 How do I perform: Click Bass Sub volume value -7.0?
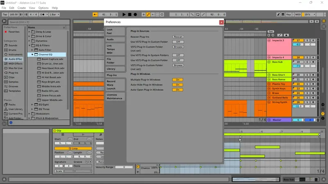pyautogui.click(x=298, y=66)
